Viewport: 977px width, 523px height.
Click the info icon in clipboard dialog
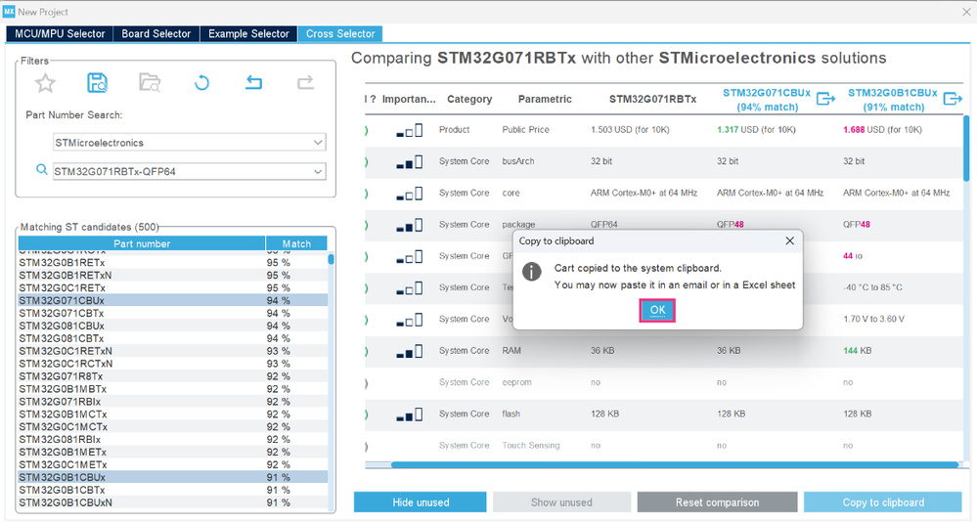tap(531, 272)
